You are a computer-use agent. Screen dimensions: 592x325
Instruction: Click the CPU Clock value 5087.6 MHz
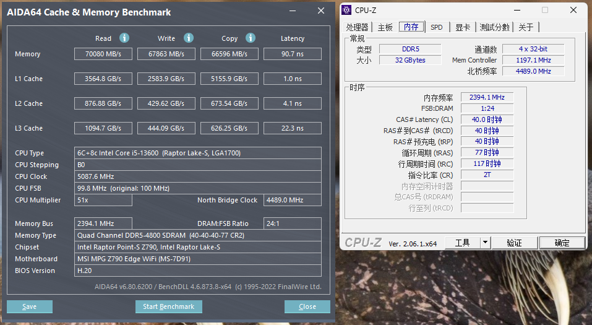(198, 176)
